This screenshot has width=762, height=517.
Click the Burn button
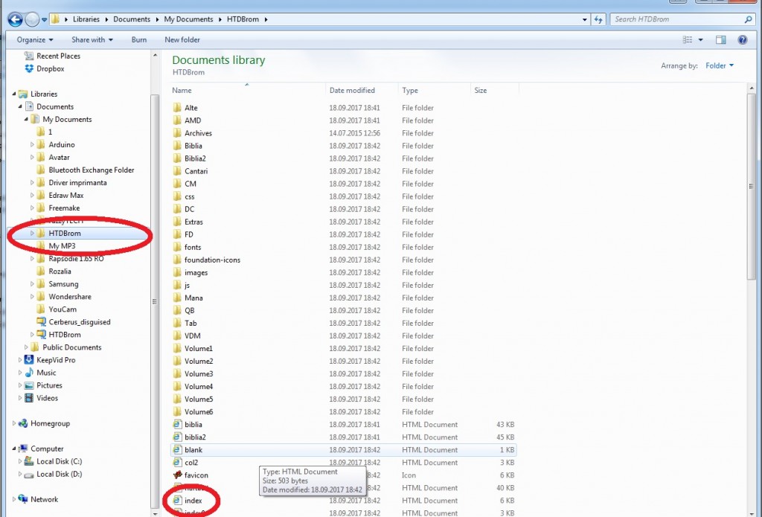139,40
